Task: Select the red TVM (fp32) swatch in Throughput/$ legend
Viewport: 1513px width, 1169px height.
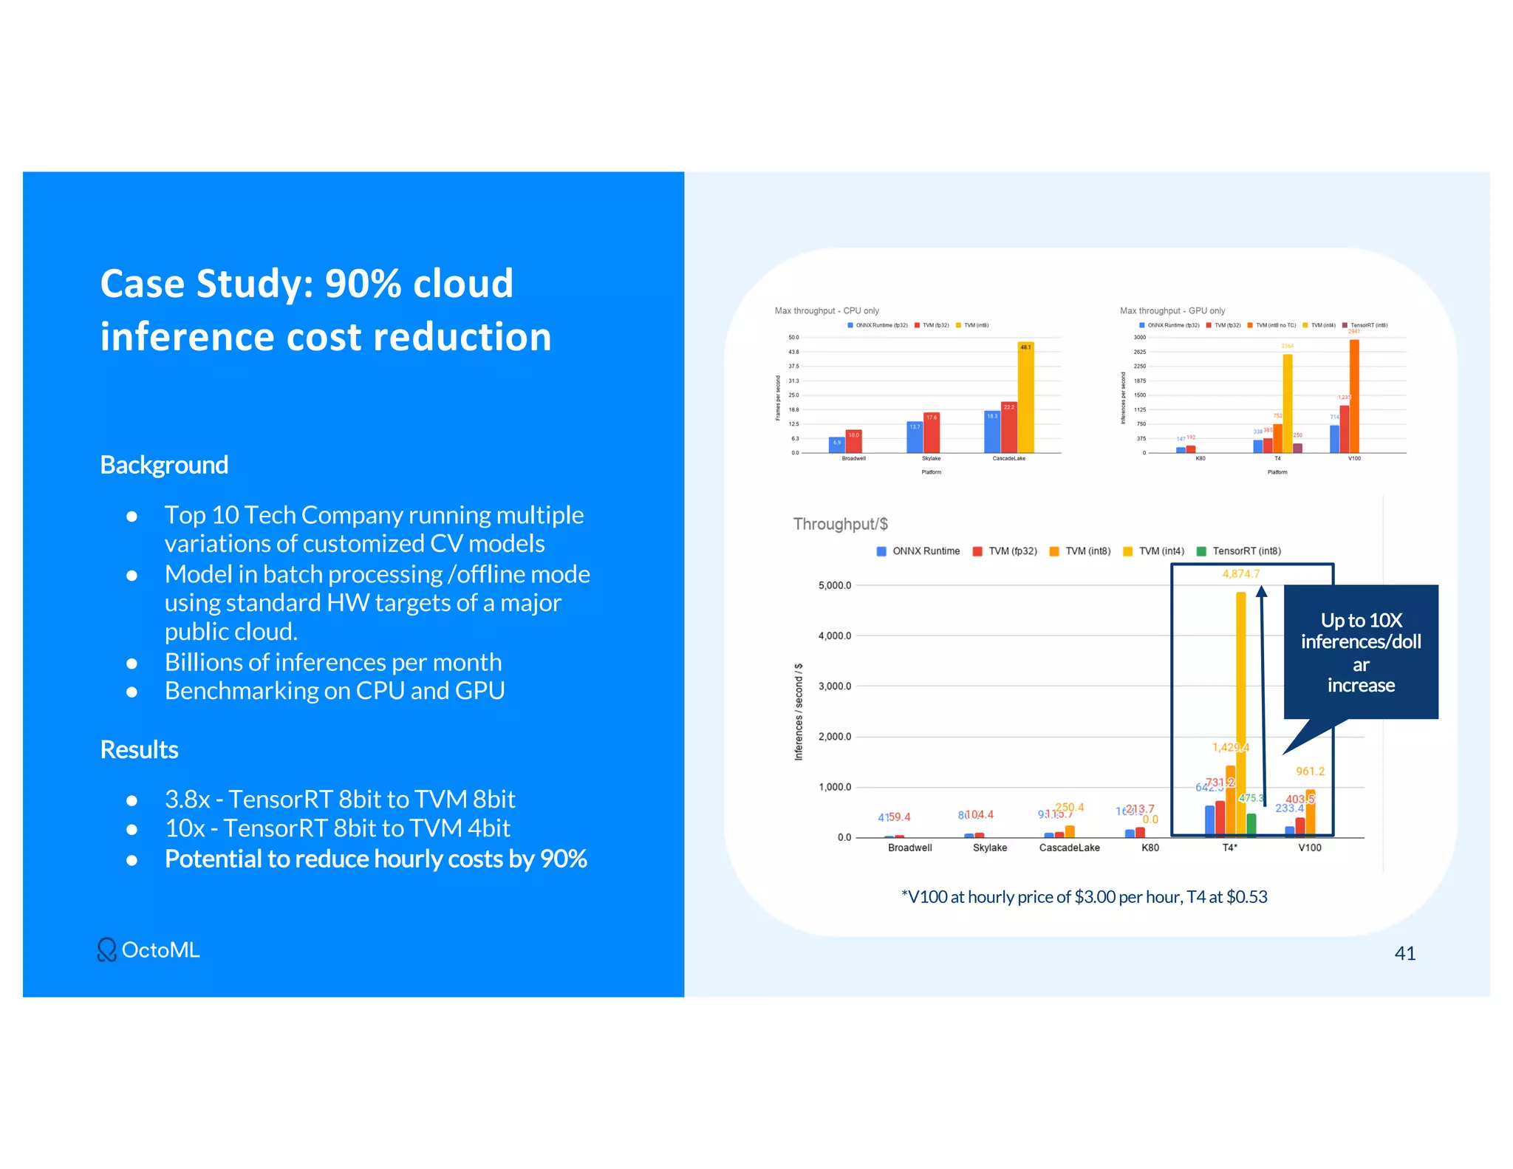Action: click(977, 551)
